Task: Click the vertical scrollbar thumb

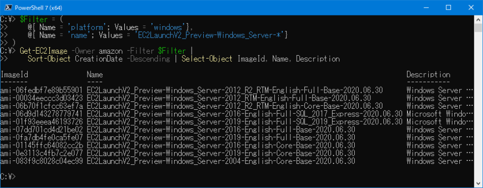Action: tap(478, 28)
